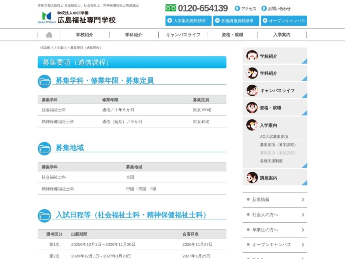The image size is (345, 259).
Task: Open the 入学案内 top navigation menu
Action: [x=282, y=35]
